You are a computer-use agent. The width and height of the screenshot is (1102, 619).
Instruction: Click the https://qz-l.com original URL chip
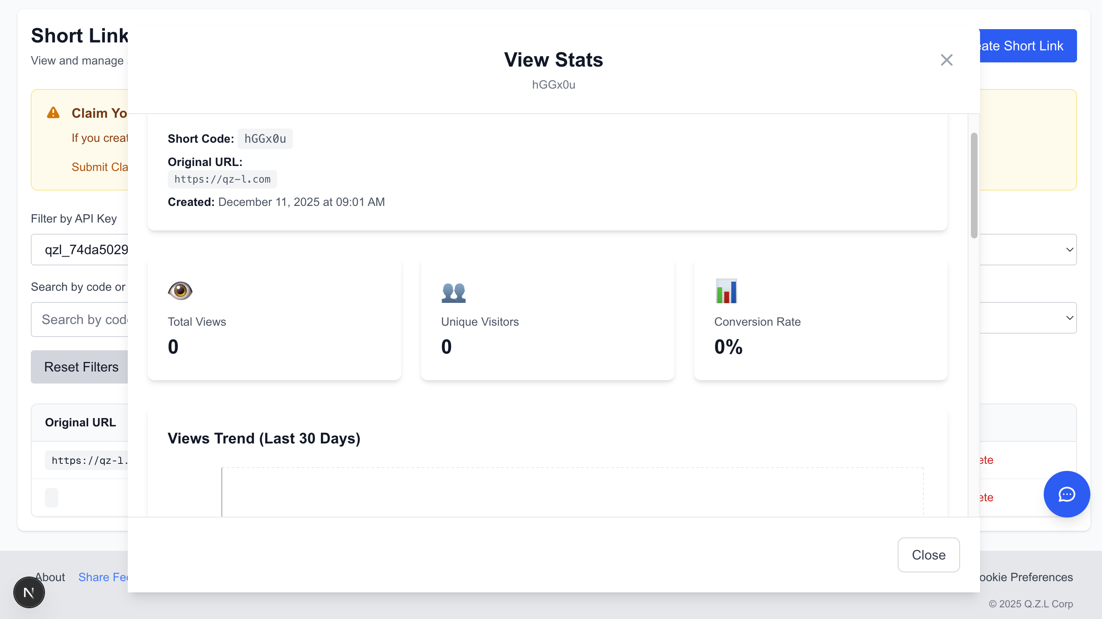tap(222, 179)
